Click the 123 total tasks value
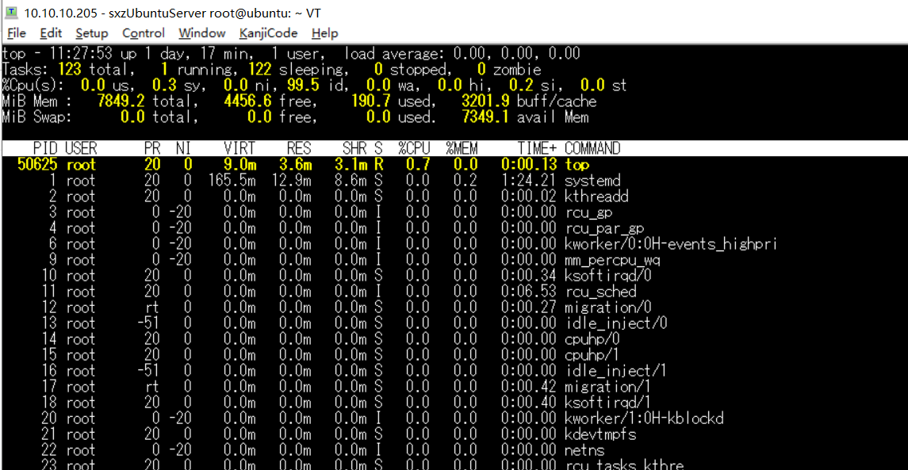Screen dimensions: 908x470 click(x=70, y=70)
